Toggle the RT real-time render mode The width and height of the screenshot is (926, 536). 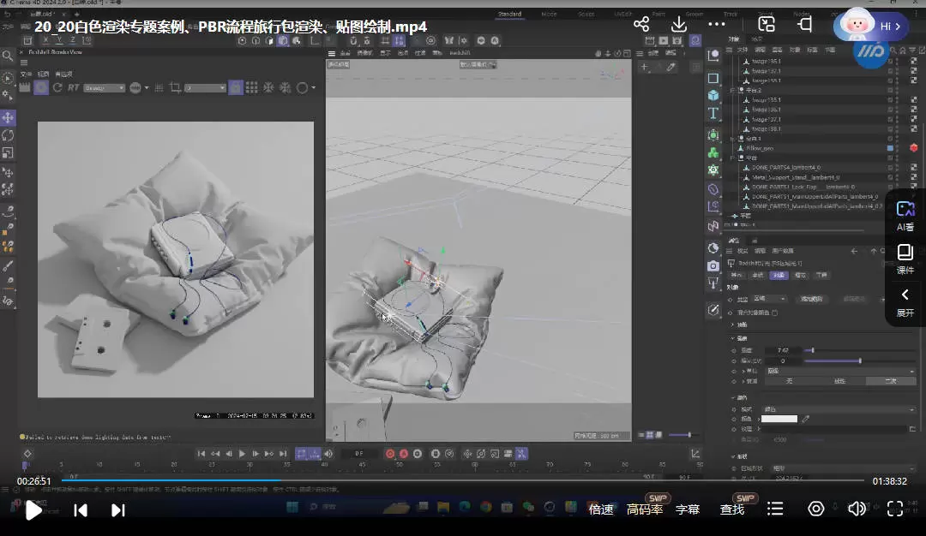tap(73, 88)
